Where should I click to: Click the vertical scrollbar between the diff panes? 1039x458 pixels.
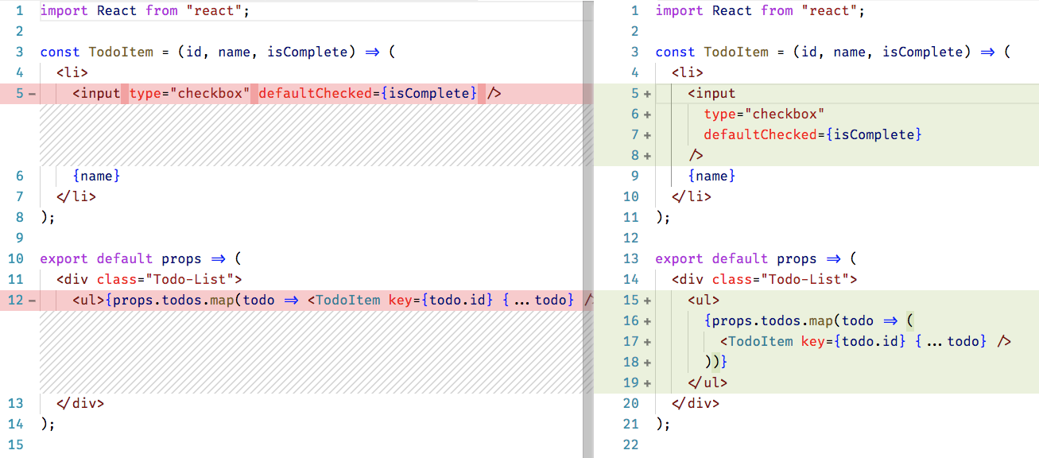click(587, 229)
